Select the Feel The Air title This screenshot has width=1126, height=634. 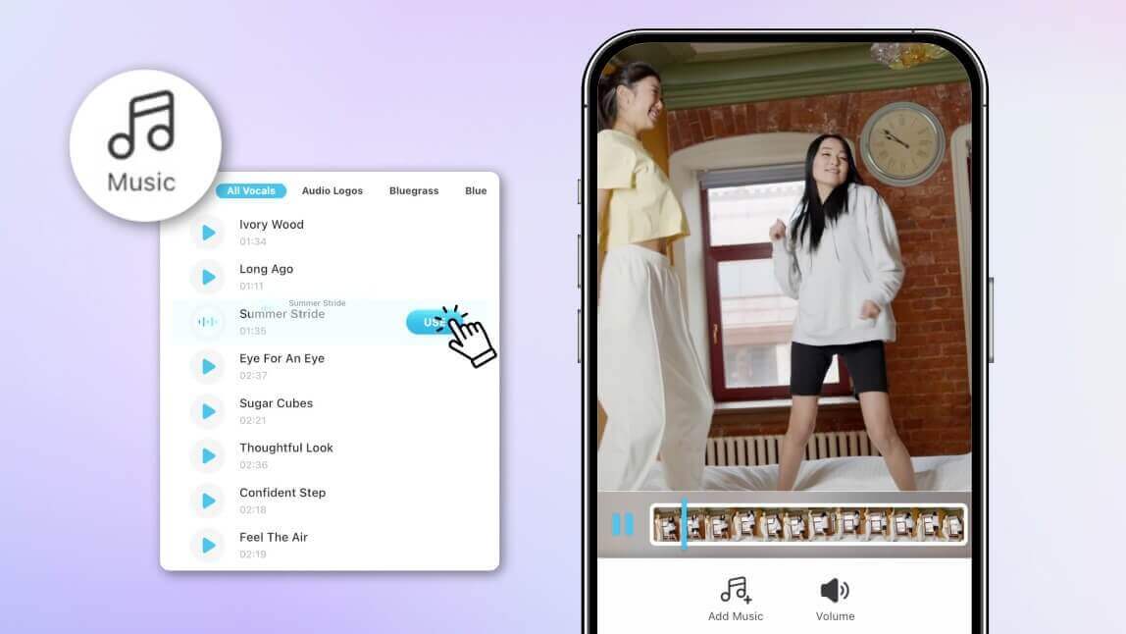273,537
